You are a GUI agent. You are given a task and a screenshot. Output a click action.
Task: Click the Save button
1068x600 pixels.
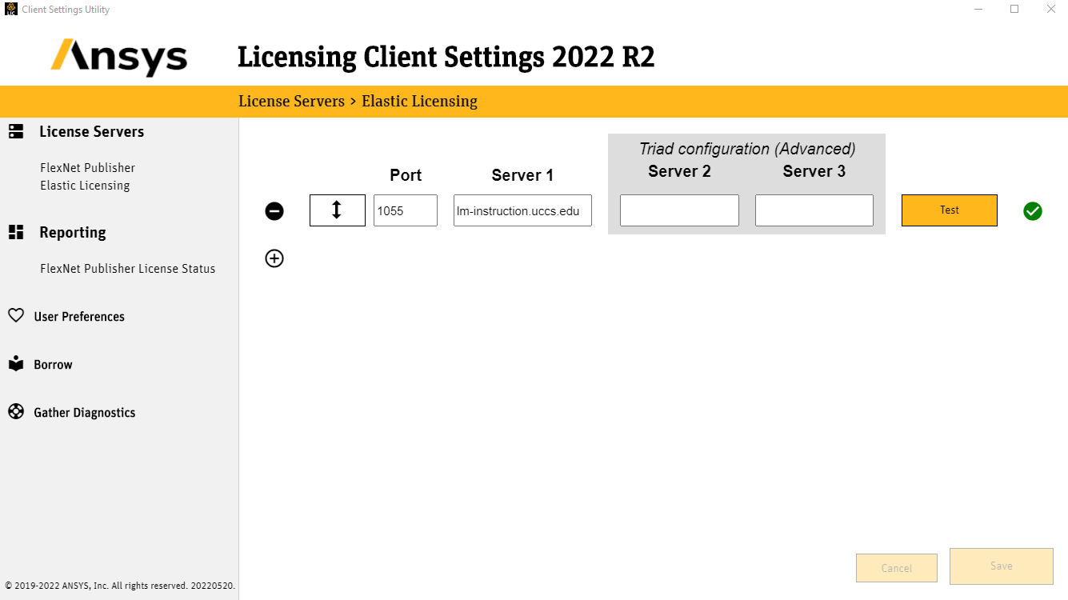pos(1002,566)
